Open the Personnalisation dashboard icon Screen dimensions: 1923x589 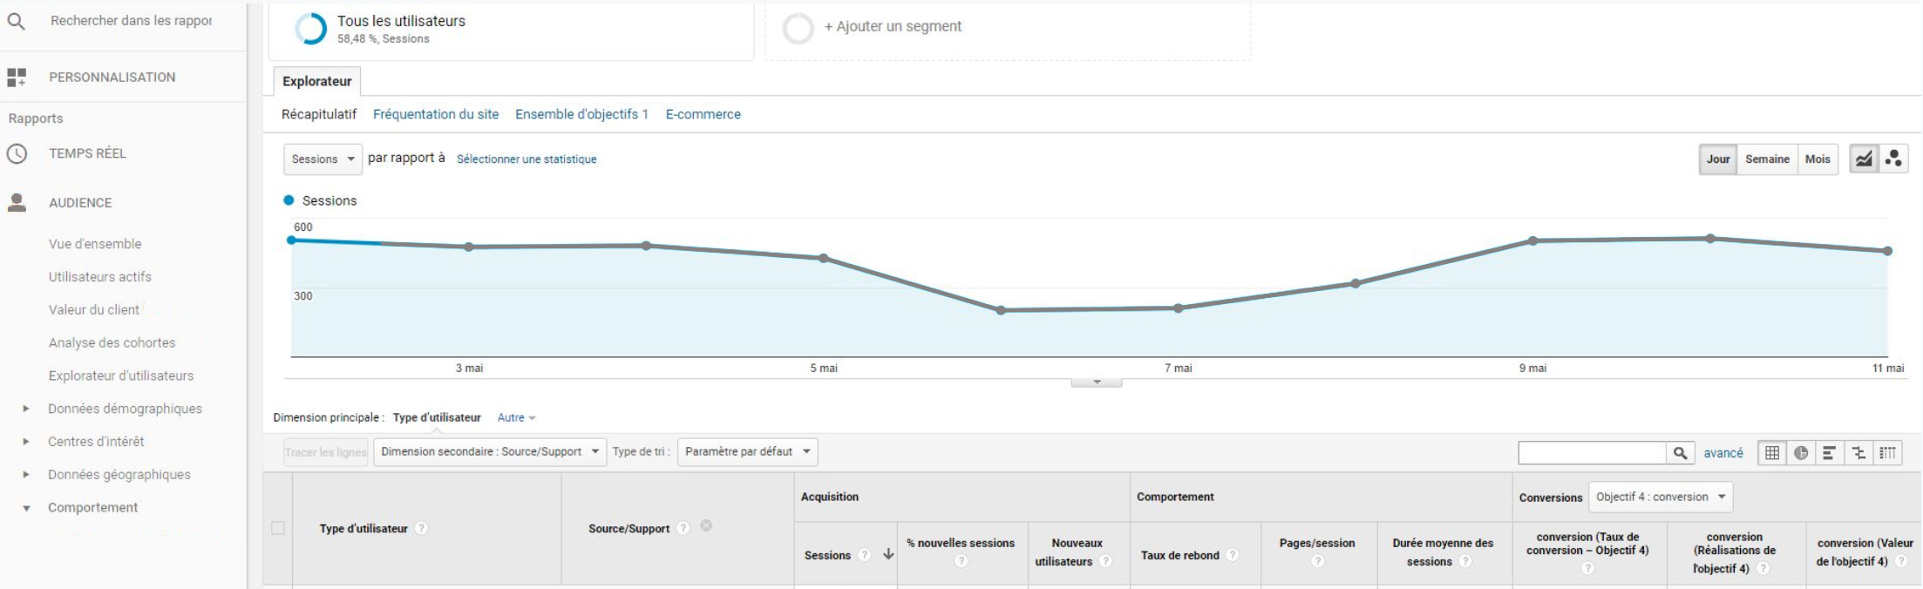[x=17, y=77]
